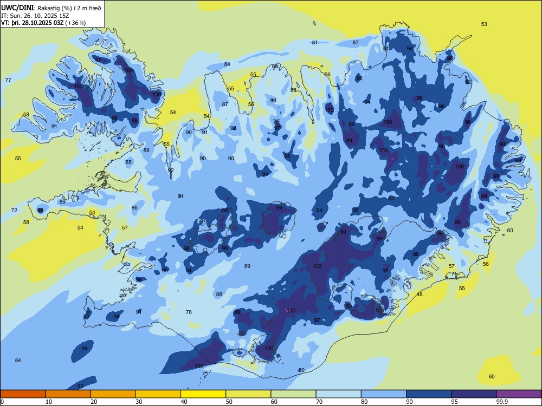The height and width of the screenshot is (406, 542).
Task: Click the '81' humidity value on the map
Action: pyautogui.click(x=314, y=43)
